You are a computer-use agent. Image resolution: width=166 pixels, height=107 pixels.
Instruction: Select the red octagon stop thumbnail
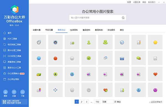point(55,58)
